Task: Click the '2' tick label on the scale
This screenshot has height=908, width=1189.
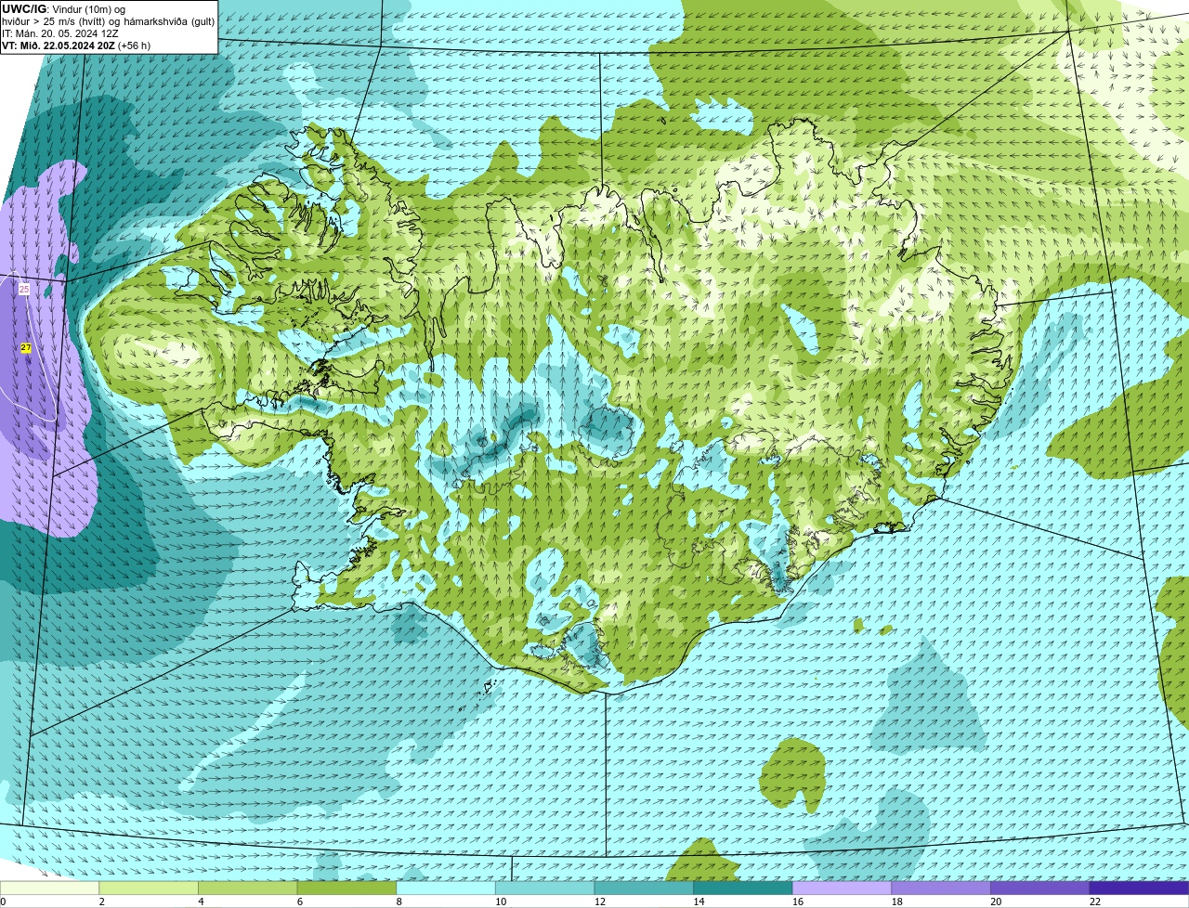Action: pos(102,902)
